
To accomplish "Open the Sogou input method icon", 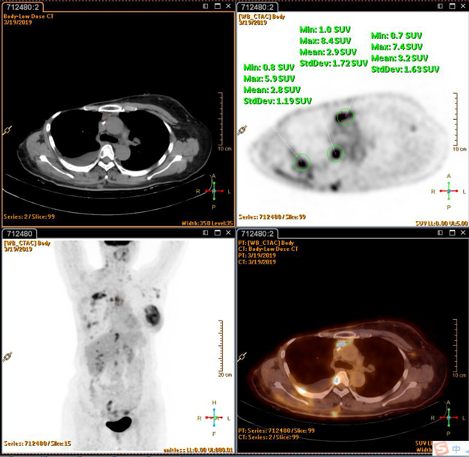I will click(440, 449).
